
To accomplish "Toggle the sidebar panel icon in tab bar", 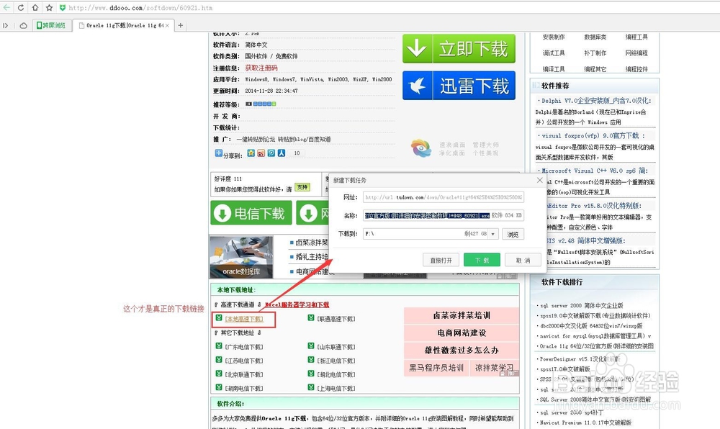I will [6, 25].
